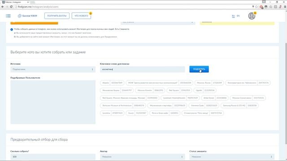Select the Shchusev Museum of Architecture tag
Image resolution: width=287 pixels, height=161 pixels.
[123, 106]
